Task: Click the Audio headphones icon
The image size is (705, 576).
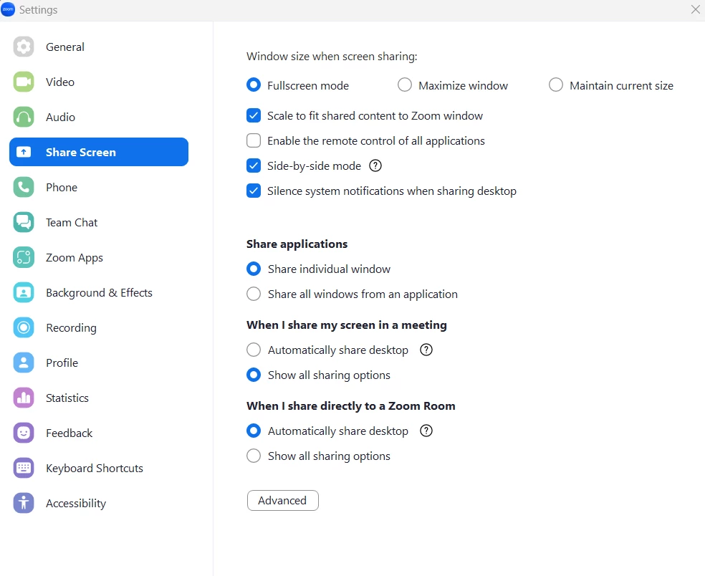Action: coord(24,117)
